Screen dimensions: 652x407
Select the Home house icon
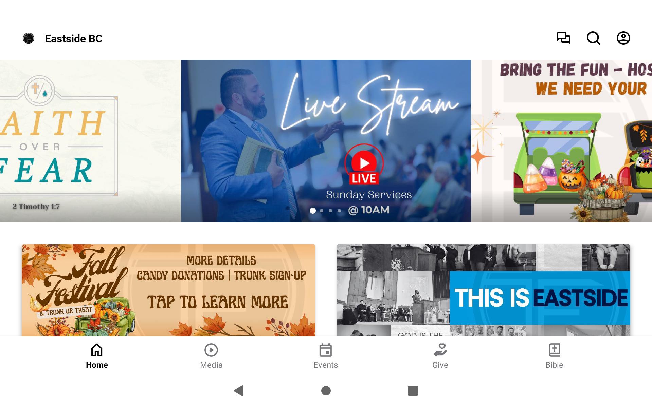pyautogui.click(x=97, y=350)
